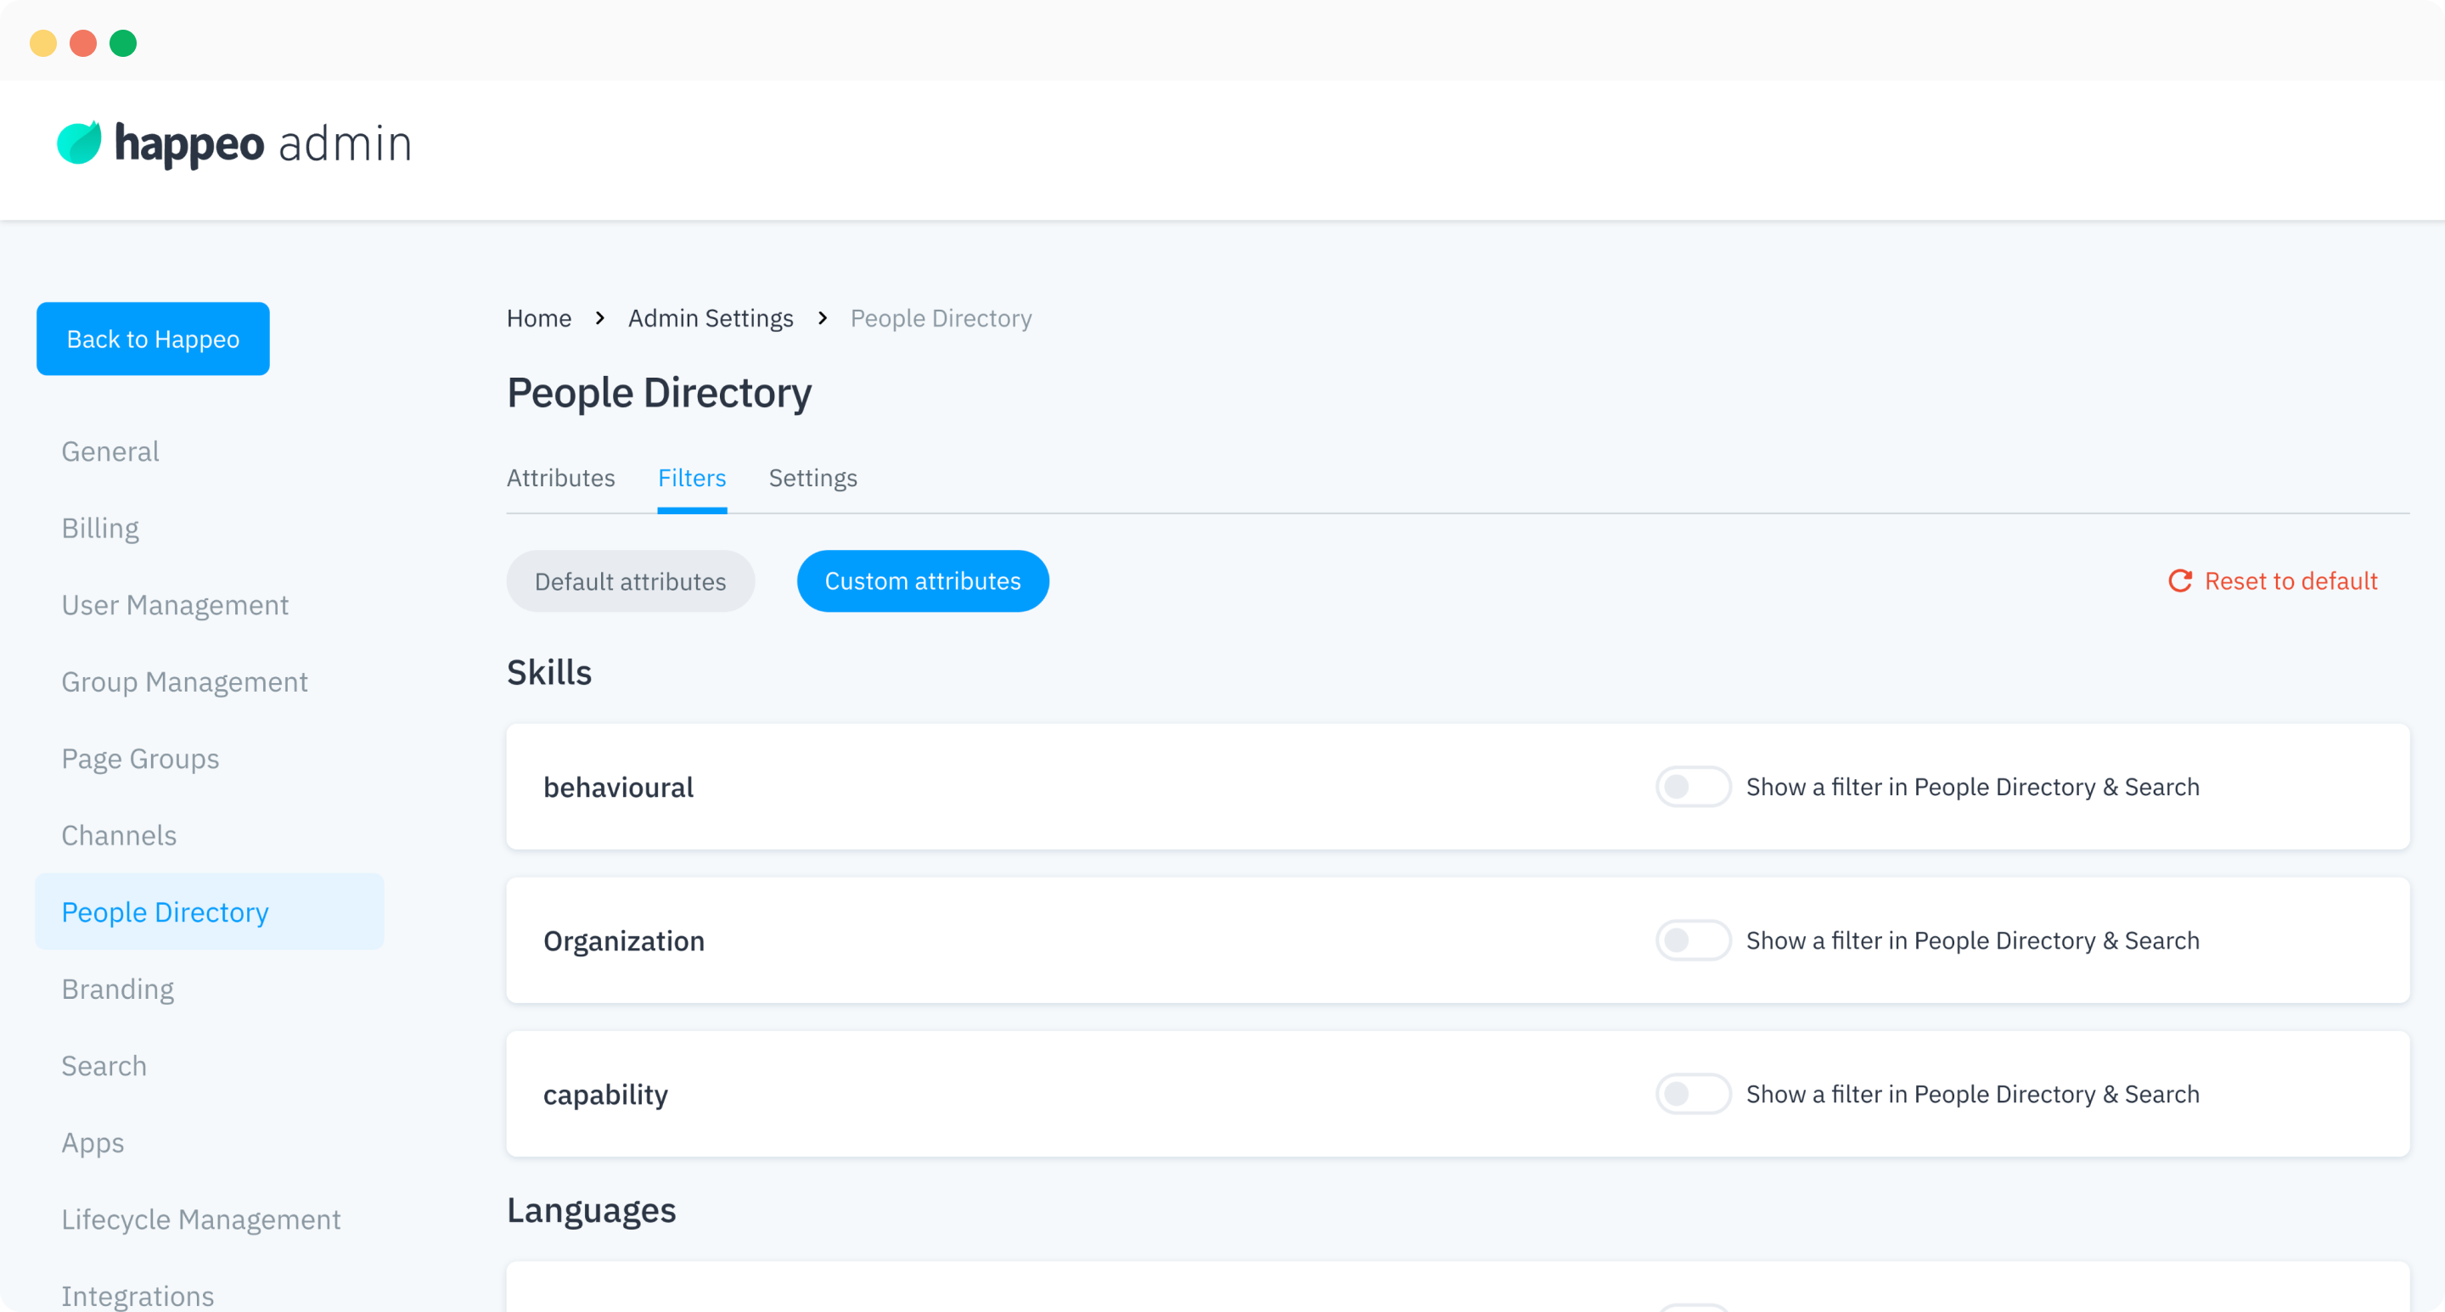Click breadcrumb chevron after Admin Settings

click(822, 317)
